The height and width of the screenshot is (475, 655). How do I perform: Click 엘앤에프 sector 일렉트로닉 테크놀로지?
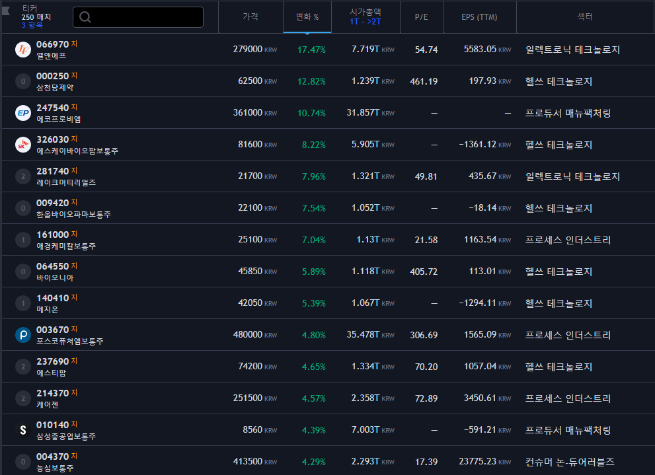pyautogui.click(x=572, y=50)
